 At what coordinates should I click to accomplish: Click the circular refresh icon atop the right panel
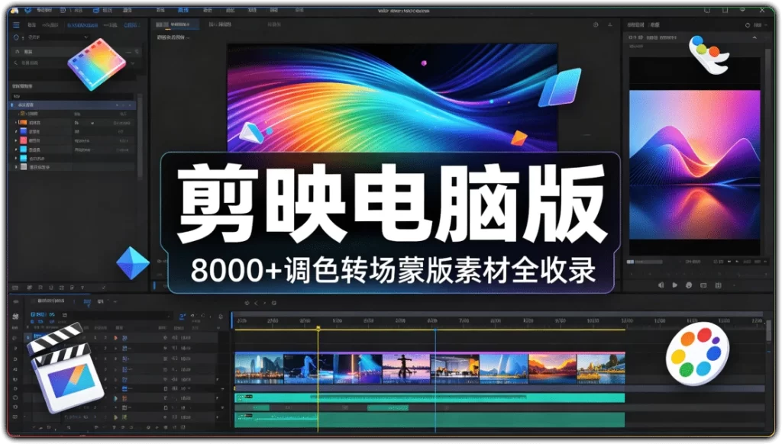(747, 25)
